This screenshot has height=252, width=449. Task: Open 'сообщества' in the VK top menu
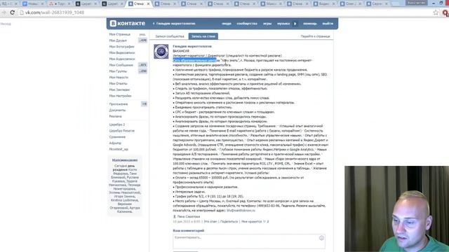(x=247, y=23)
